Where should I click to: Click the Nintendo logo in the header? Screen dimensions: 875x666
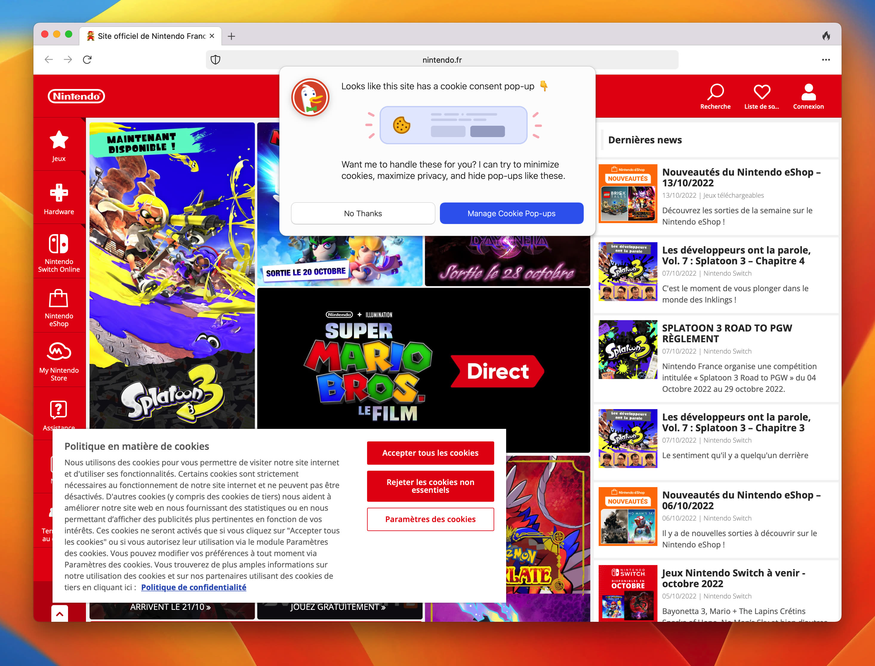tap(76, 96)
